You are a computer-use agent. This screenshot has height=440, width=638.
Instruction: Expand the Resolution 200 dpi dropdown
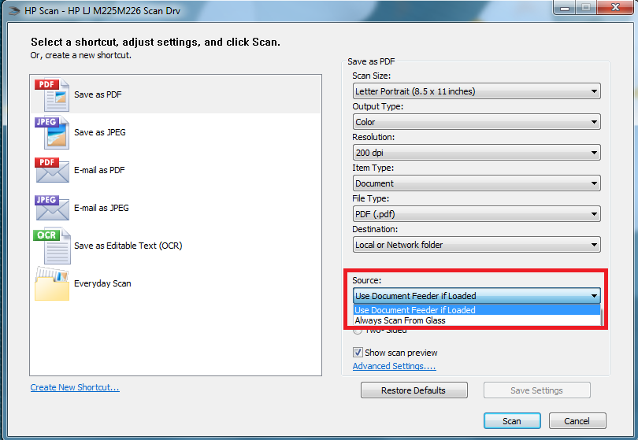pos(477,153)
